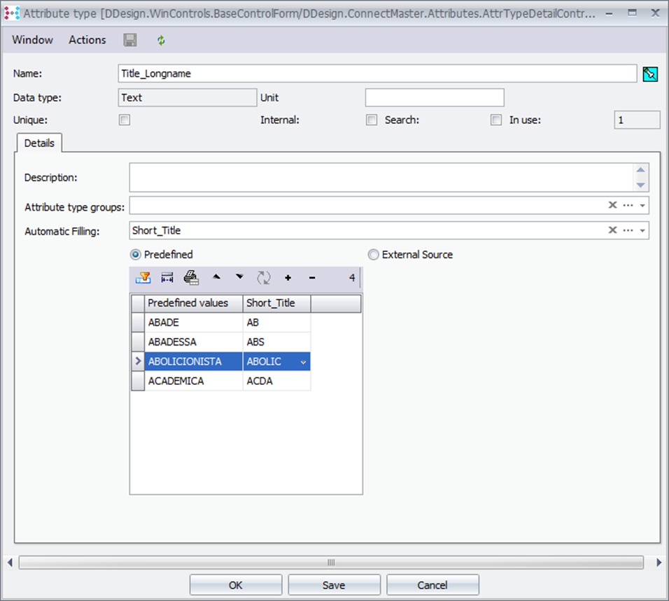The image size is (669, 601).
Task: Move row down with the down arrow icon
Action: (x=240, y=277)
